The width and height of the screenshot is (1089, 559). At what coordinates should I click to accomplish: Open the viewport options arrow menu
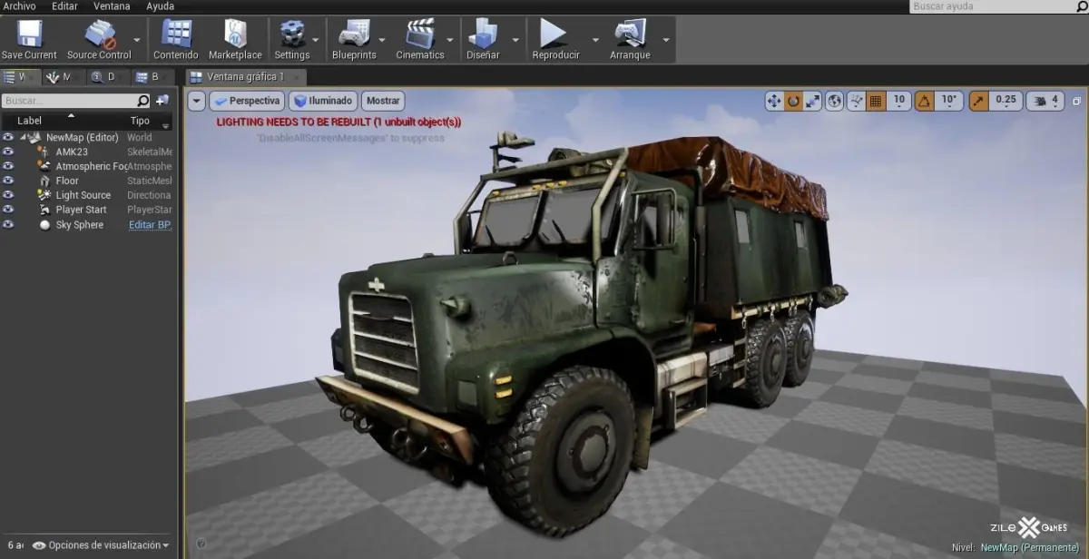[x=197, y=101]
